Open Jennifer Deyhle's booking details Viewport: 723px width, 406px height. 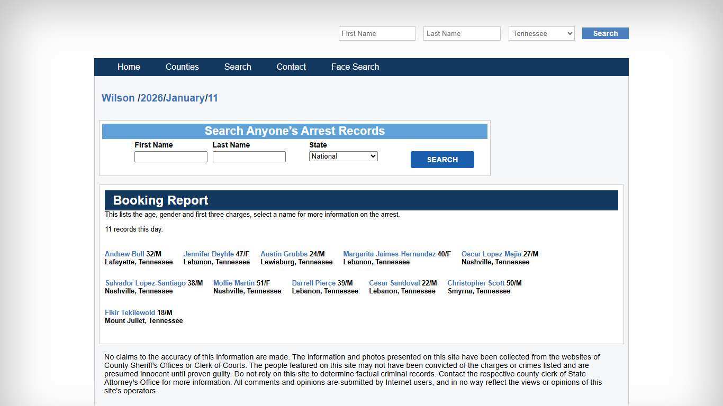(209, 254)
